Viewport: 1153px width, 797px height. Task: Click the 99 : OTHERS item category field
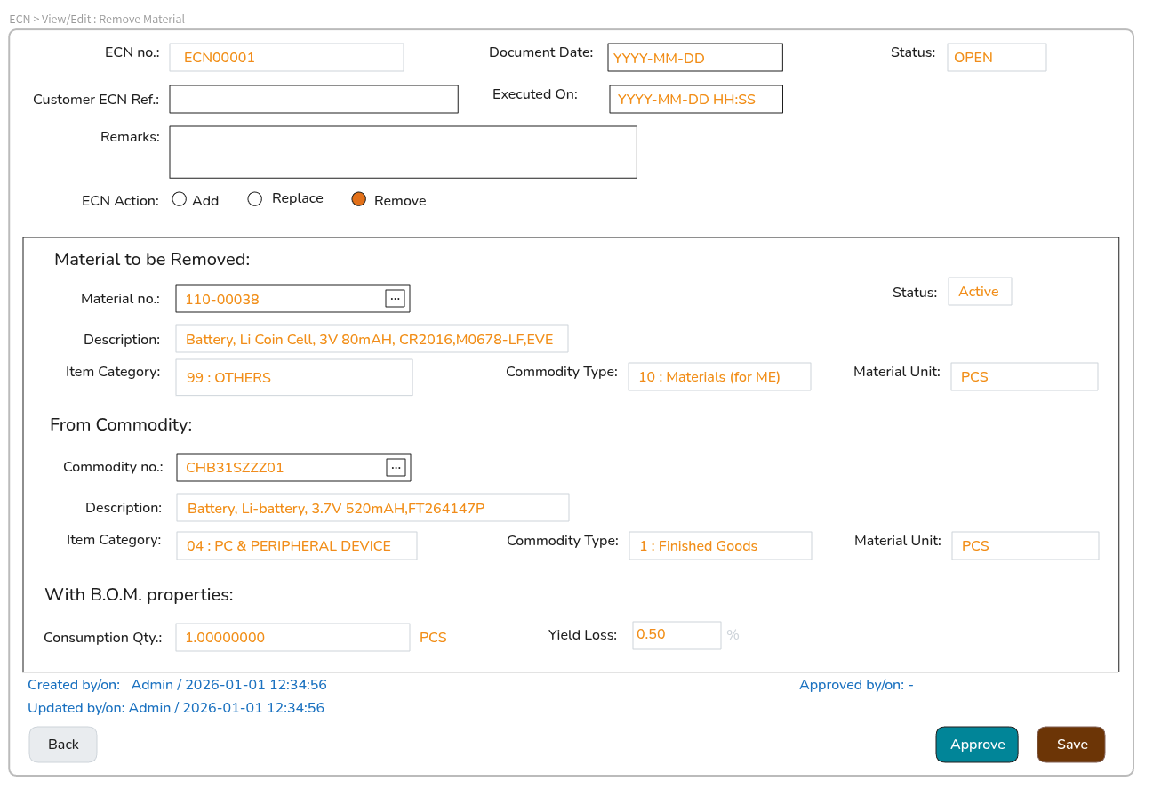294,377
